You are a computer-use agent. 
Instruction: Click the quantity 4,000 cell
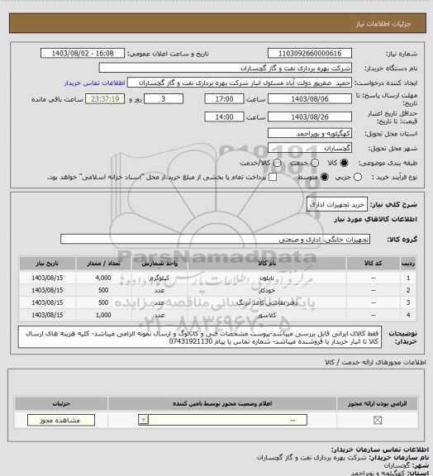tap(103, 278)
